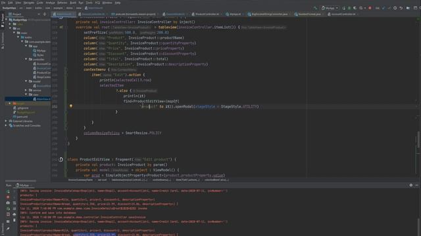Open the File menu
The height and width of the screenshot is (236, 421).
(x=3, y=3)
